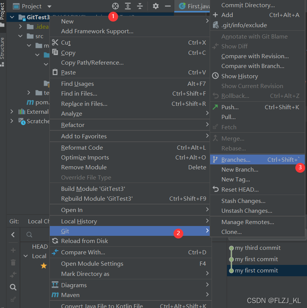307x308 pixels.
Task: Open the Analyze submenu
Action: tap(130, 113)
